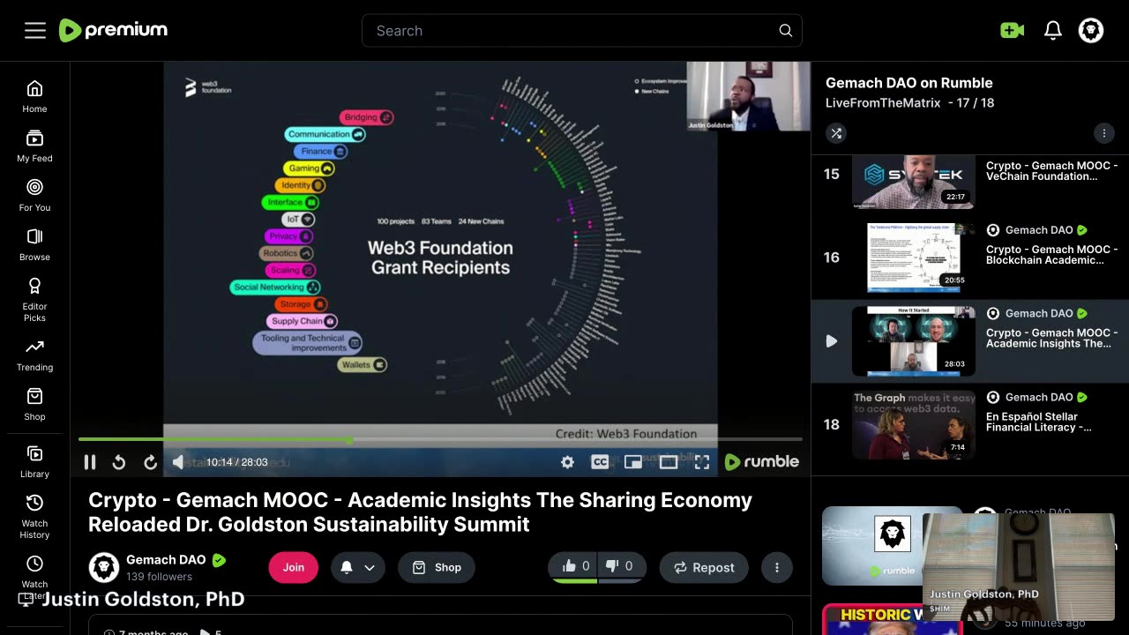Go to Home in sidebar
The image size is (1129, 635).
click(34, 96)
